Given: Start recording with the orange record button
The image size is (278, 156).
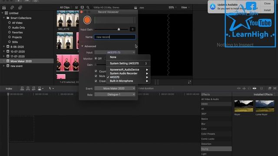Looking at the screenshot, I should [87, 20].
